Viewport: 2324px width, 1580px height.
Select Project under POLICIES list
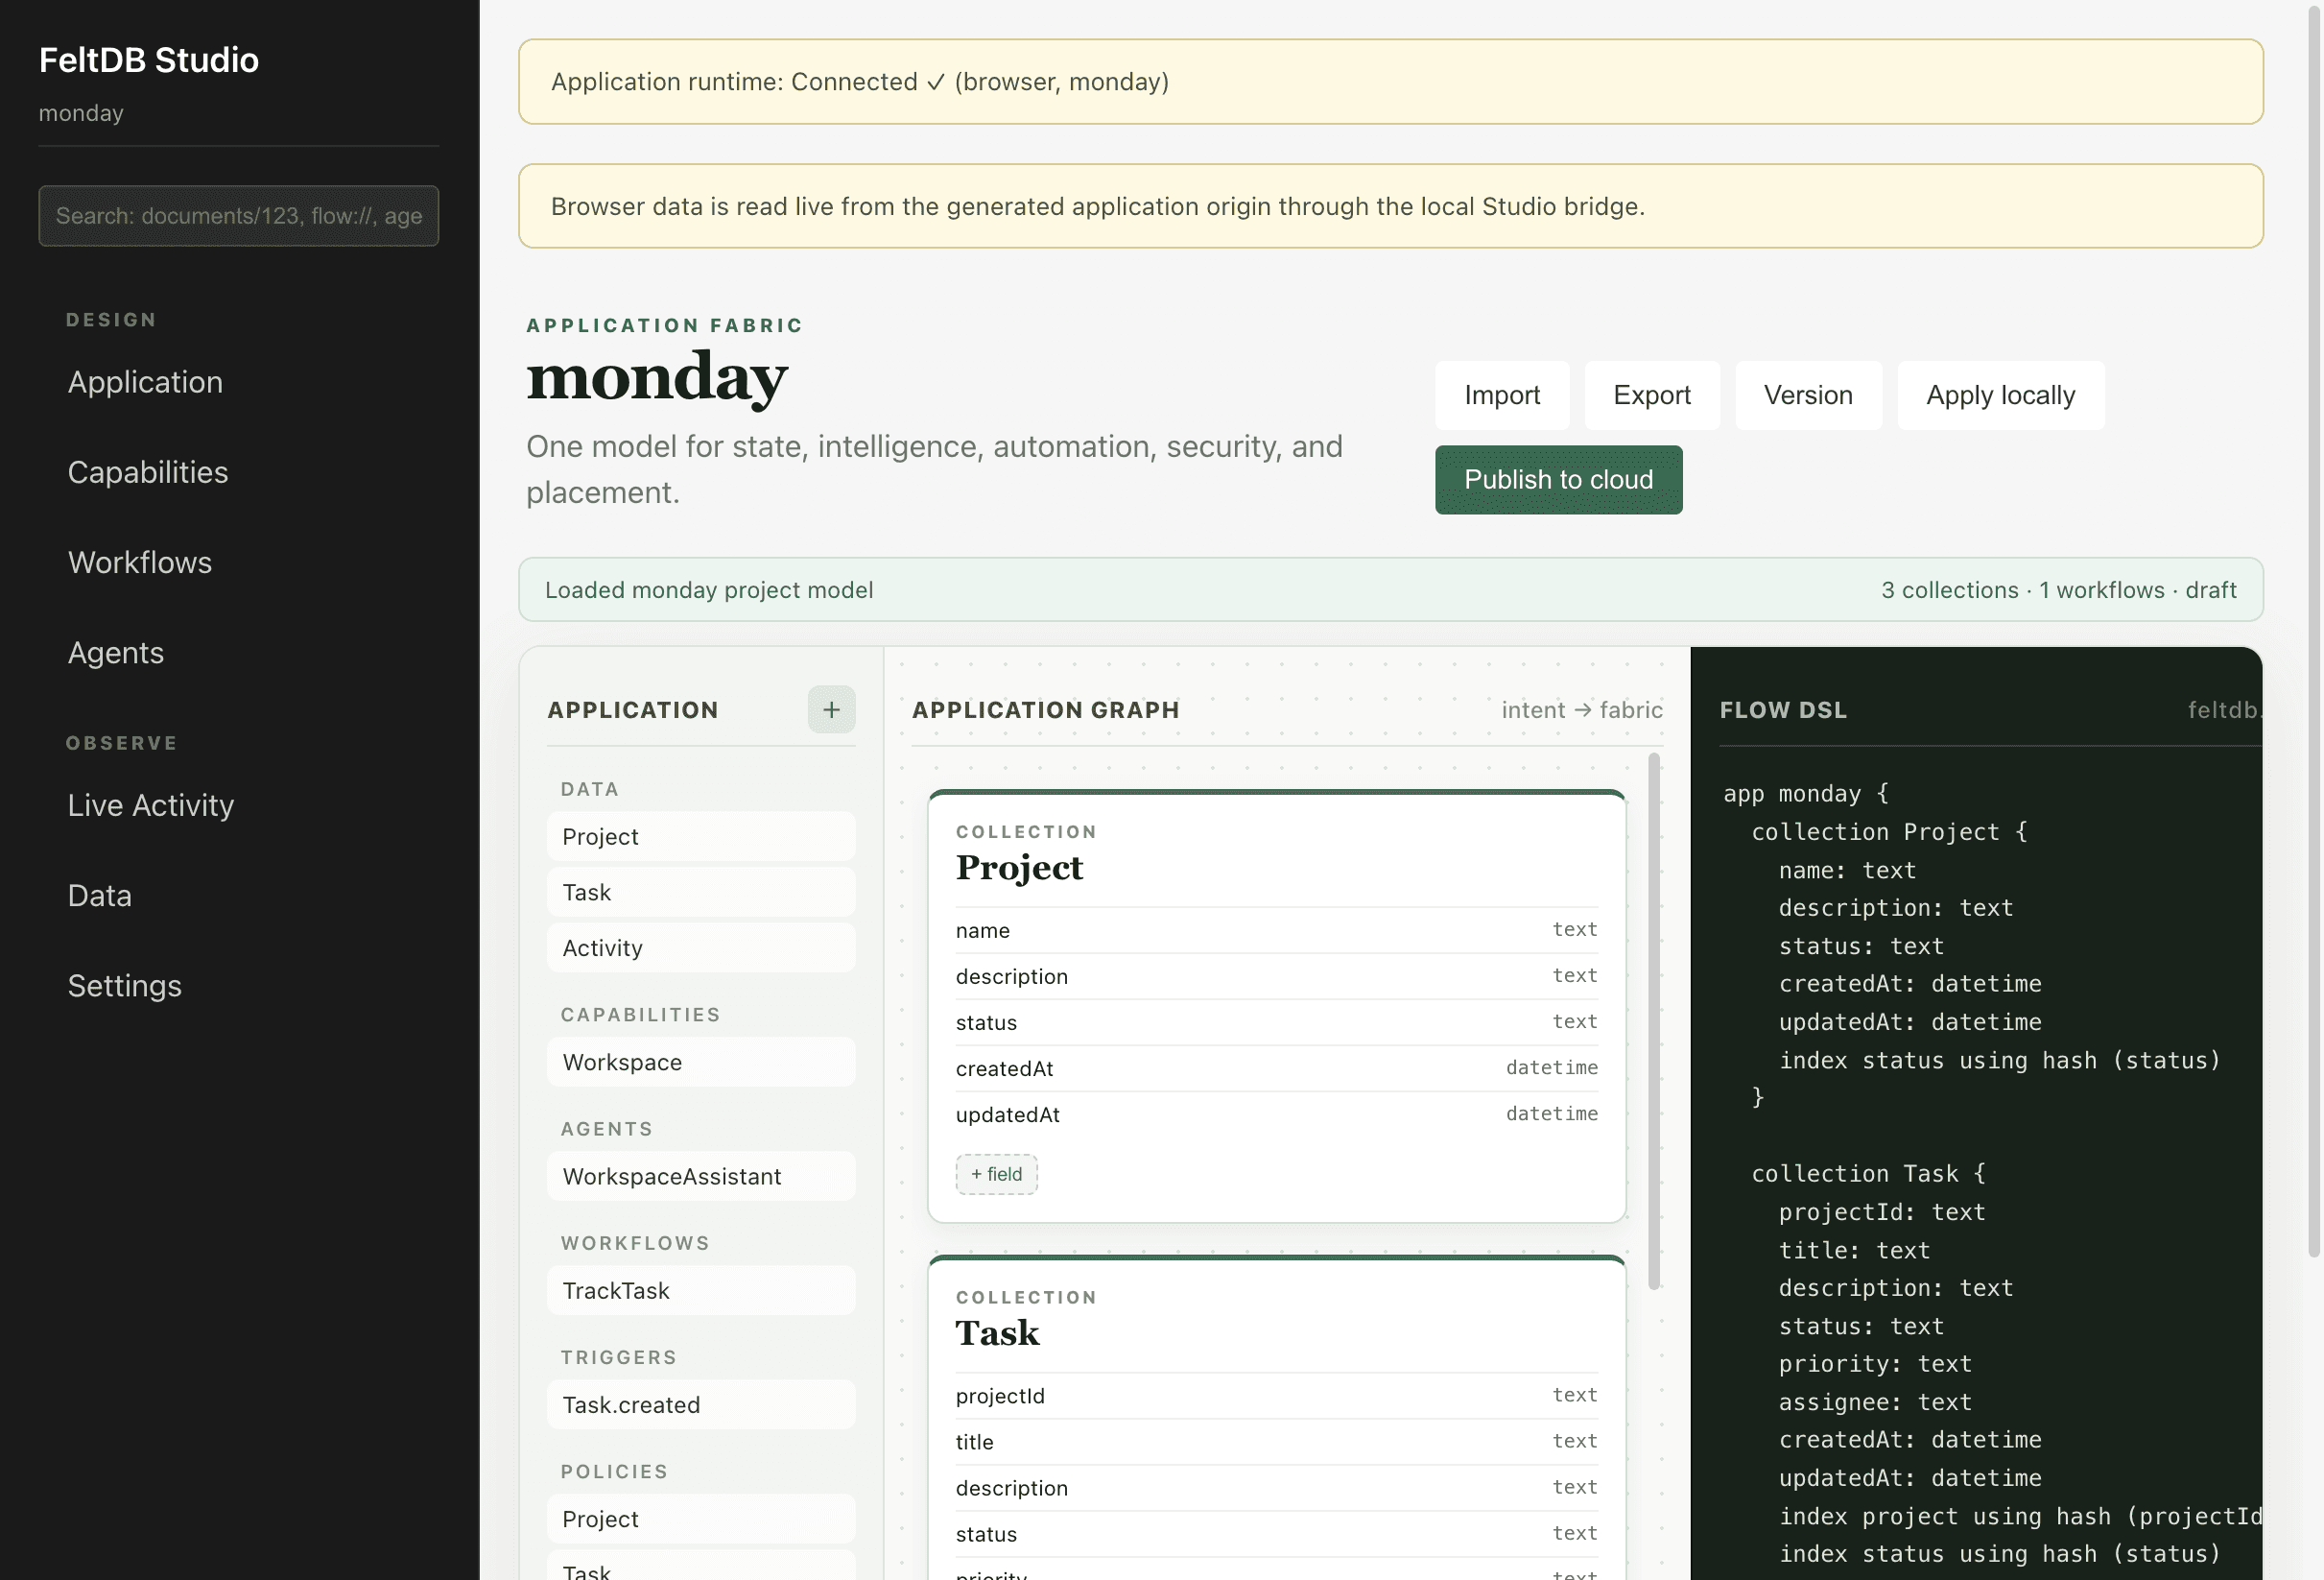701,1518
